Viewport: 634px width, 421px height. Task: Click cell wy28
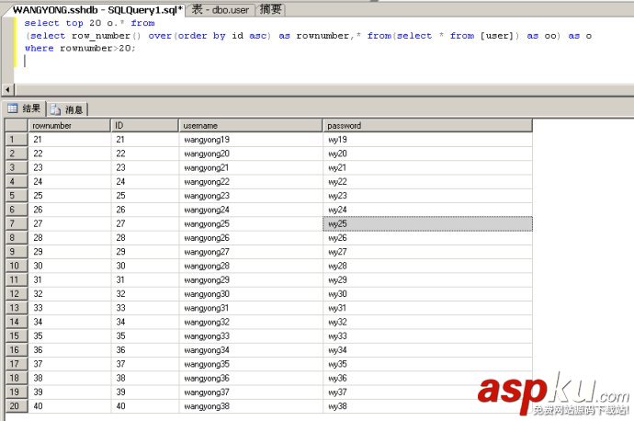tap(427, 266)
